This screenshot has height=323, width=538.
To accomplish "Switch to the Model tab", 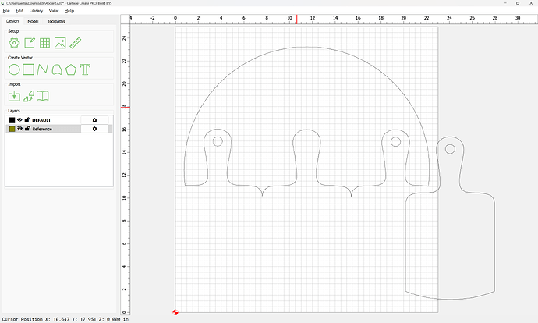I will (x=33, y=21).
